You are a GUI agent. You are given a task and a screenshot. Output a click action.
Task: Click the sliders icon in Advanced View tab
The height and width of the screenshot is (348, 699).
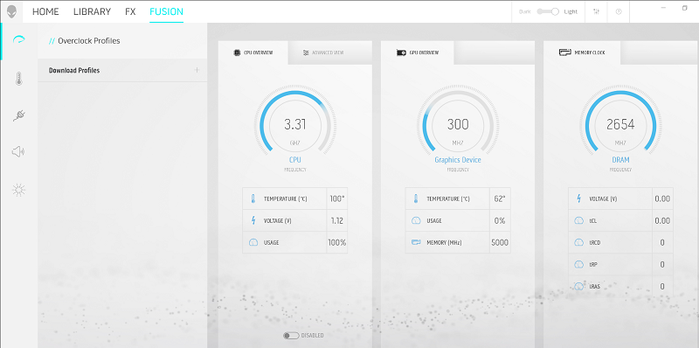[306, 52]
